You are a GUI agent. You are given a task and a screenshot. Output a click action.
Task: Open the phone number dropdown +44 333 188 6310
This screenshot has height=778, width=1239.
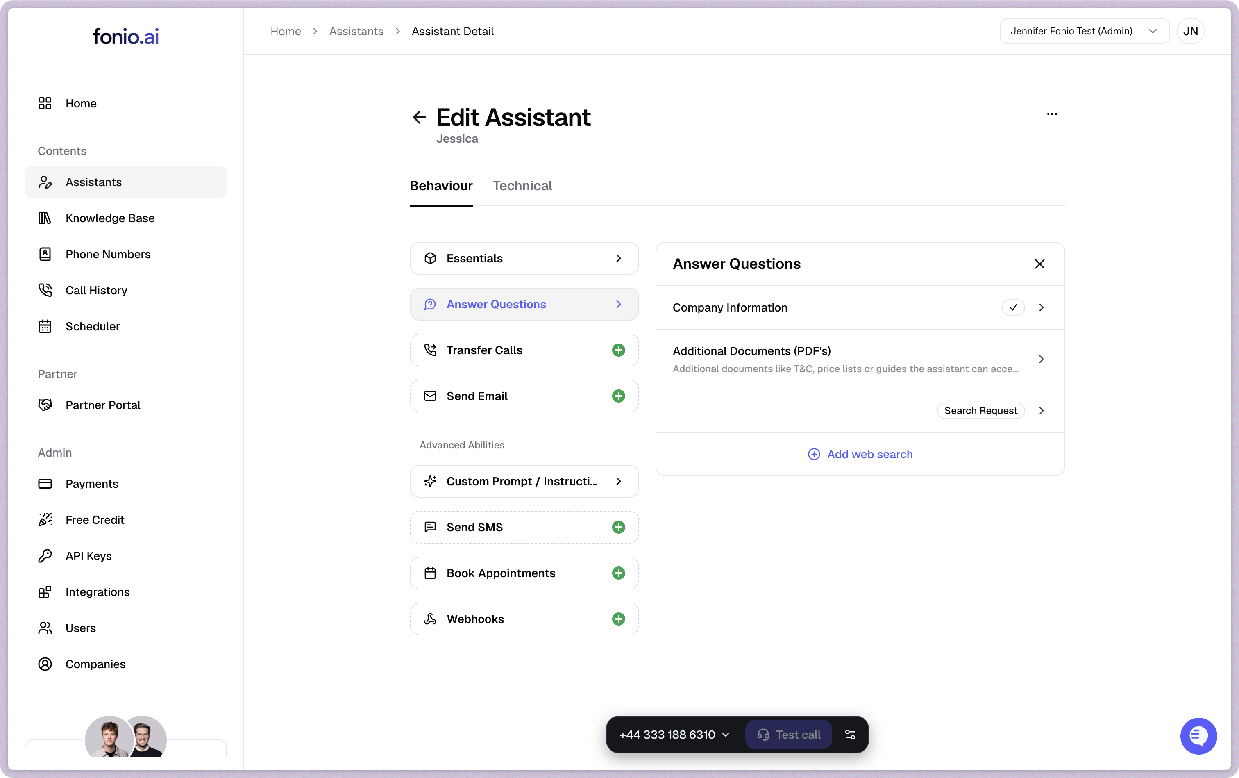tap(674, 735)
